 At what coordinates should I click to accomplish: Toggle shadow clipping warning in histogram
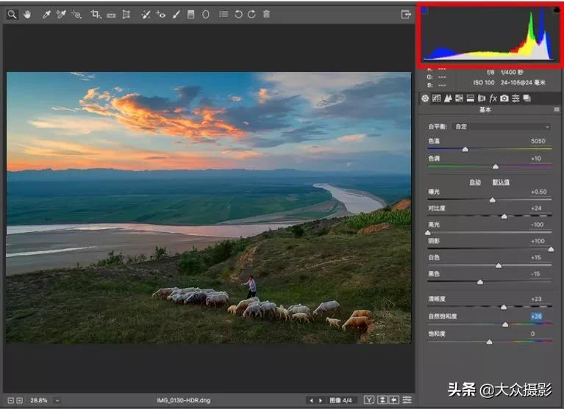(425, 10)
